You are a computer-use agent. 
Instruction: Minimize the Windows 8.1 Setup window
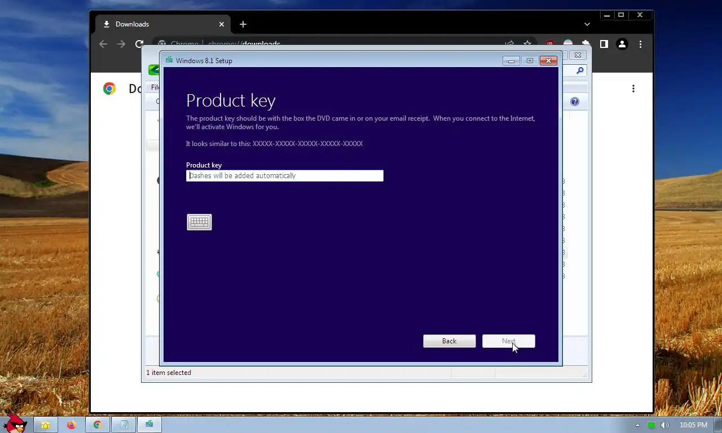tap(511, 60)
